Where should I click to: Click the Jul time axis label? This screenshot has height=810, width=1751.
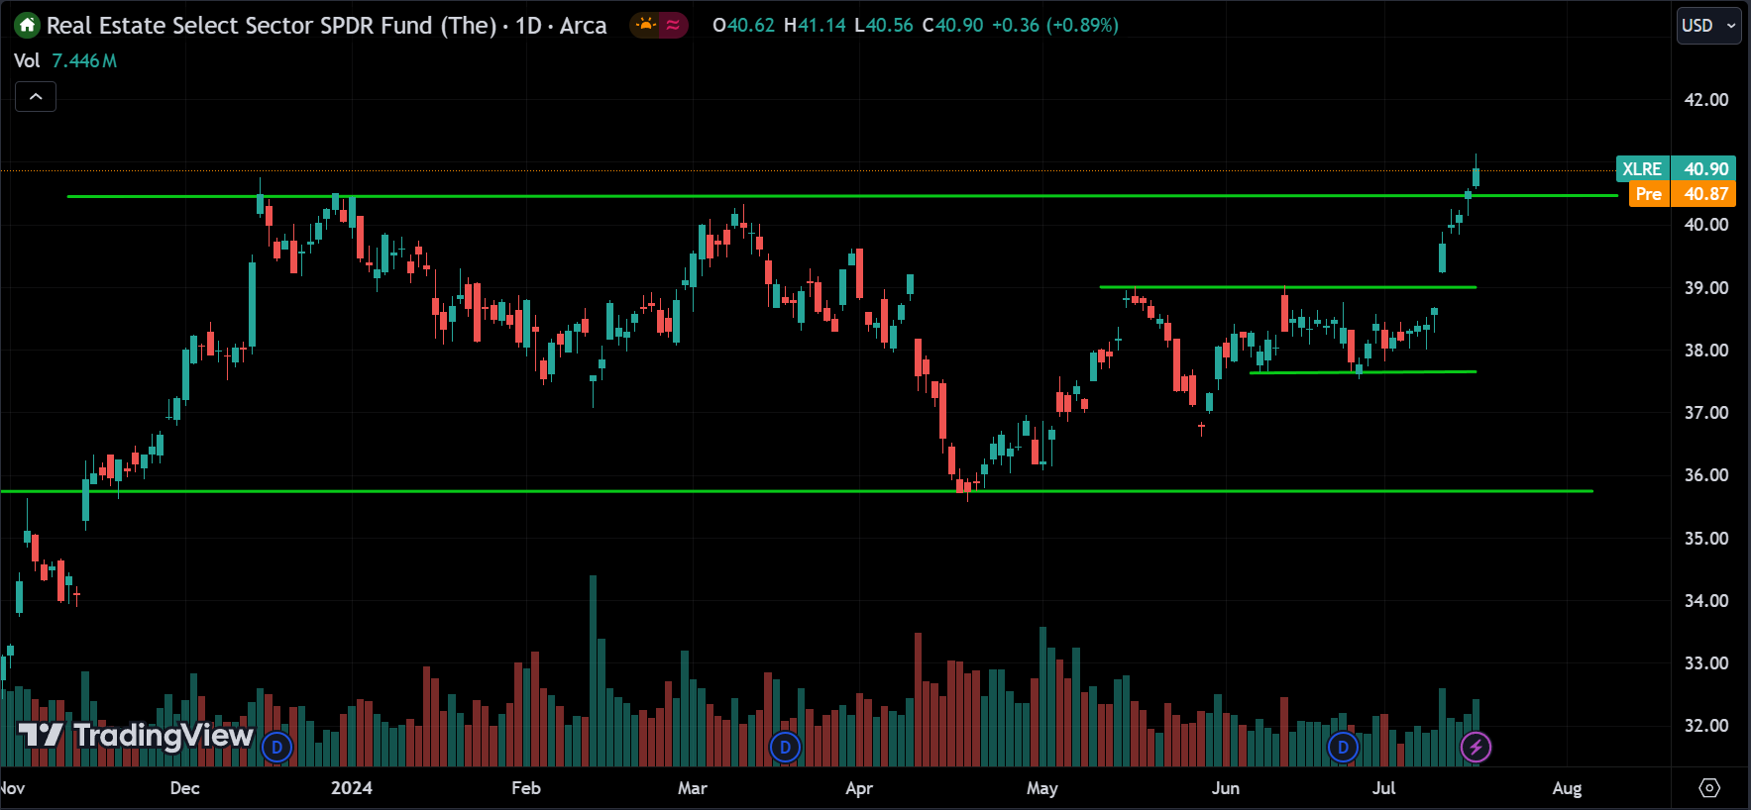click(x=1383, y=788)
